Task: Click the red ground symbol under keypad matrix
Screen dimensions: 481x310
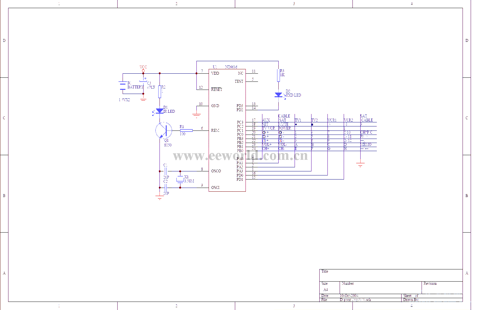Action: point(360,165)
